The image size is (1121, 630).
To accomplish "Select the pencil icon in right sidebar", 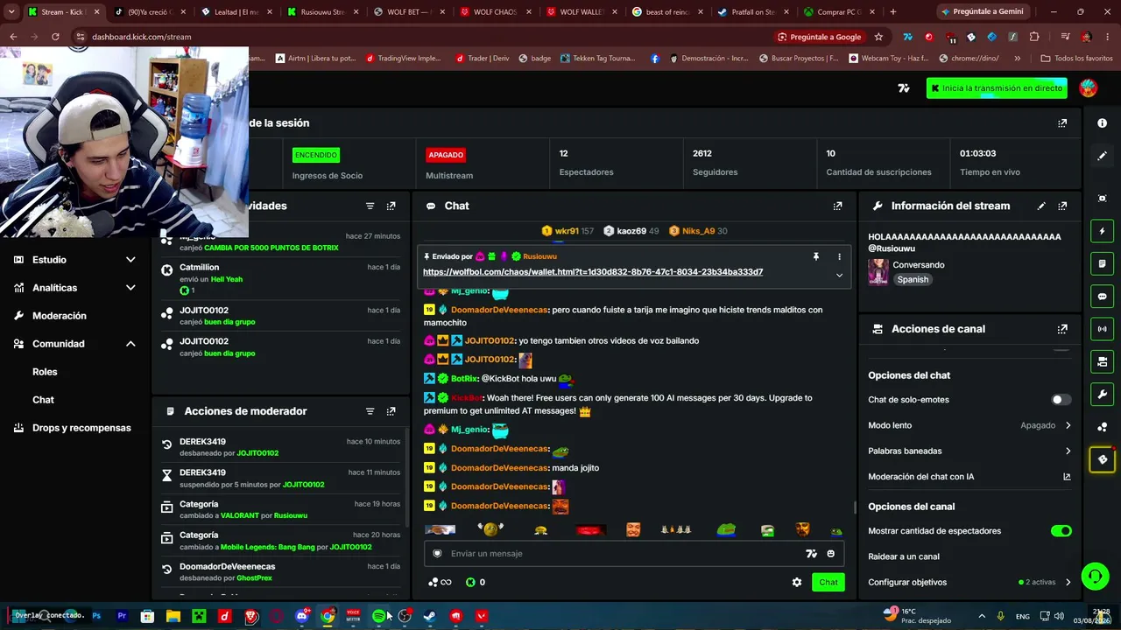I will tap(1102, 156).
